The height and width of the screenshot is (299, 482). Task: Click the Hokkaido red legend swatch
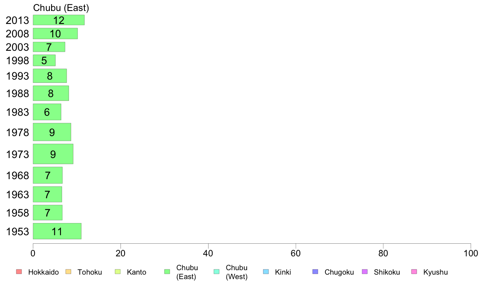pyautogui.click(x=19, y=272)
